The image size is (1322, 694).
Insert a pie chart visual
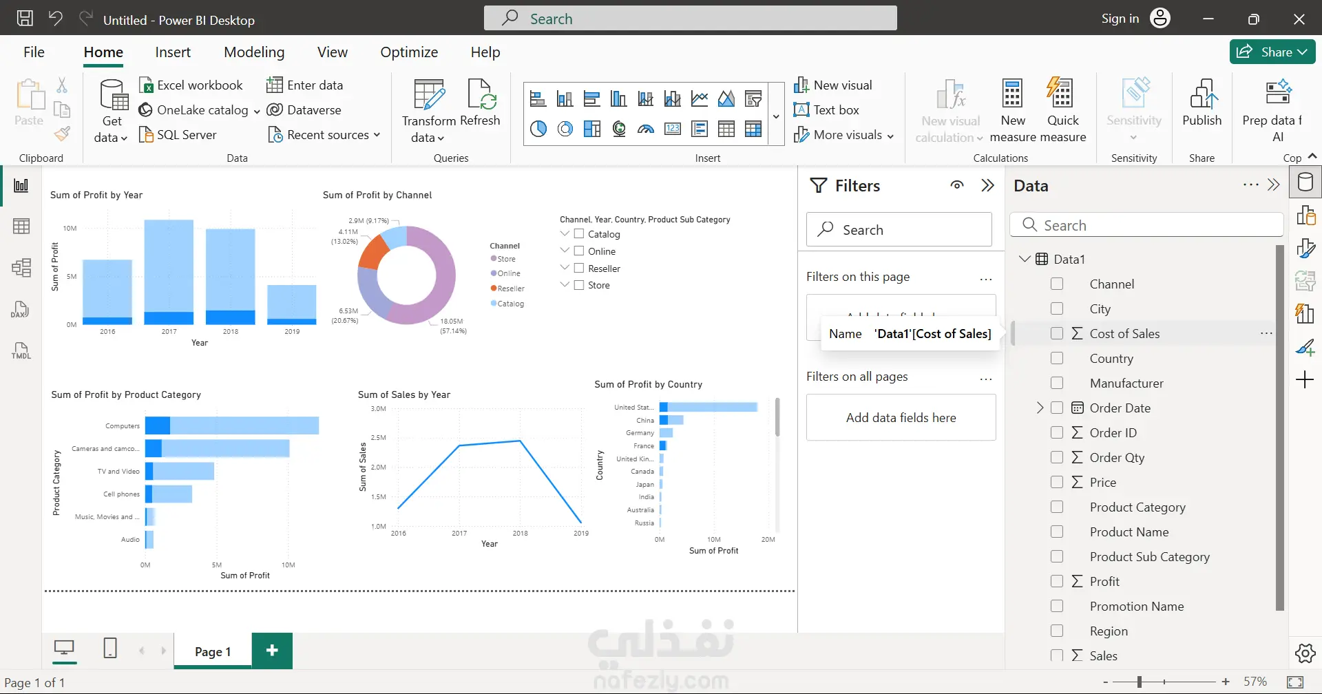coord(538,129)
